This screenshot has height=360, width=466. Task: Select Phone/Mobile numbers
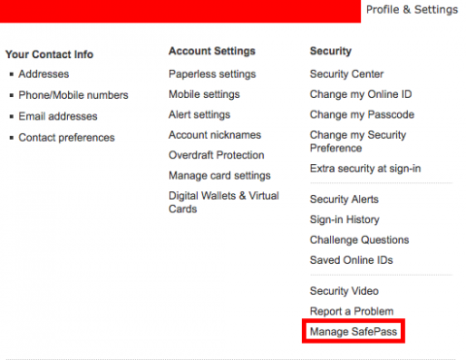(x=74, y=95)
